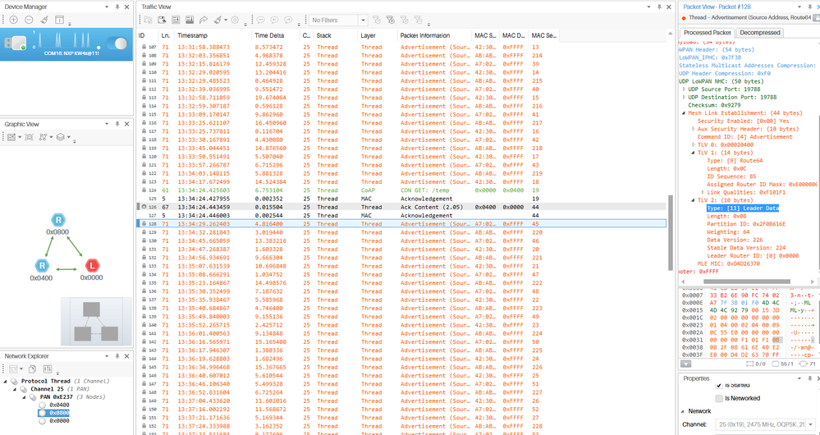The height and width of the screenshot is (435, 820).
Task: Click the first auto-scroll list icon in Traffic View
Action: tap(176, 20)
